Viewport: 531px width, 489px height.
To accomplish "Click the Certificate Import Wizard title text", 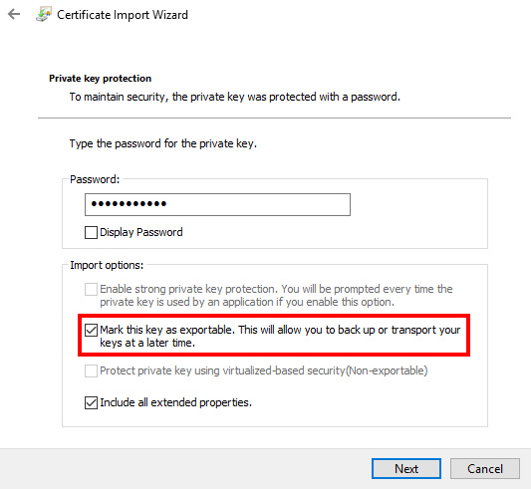I will click(x=123, y=15).
